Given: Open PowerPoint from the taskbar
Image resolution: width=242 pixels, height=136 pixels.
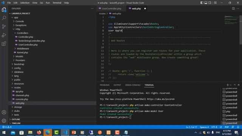Looking at the screenshot, I should click(x=74, y=133).
